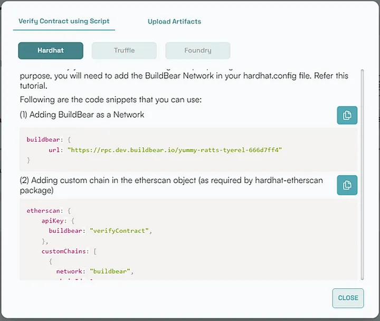Viewport: 380px width, 321px height.
Task: Click the customChains key in snippet
Action: (x=64, y=251)
